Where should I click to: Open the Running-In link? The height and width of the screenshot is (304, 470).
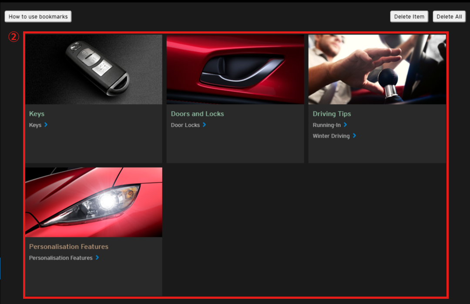[x=326, y=125]
